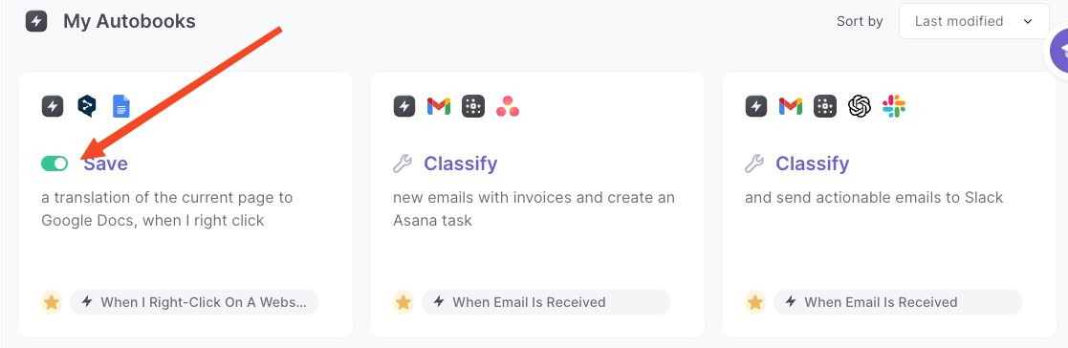Click the Gmail icon in the Asana card
1068x348 pixels.
tap(439, 106)
